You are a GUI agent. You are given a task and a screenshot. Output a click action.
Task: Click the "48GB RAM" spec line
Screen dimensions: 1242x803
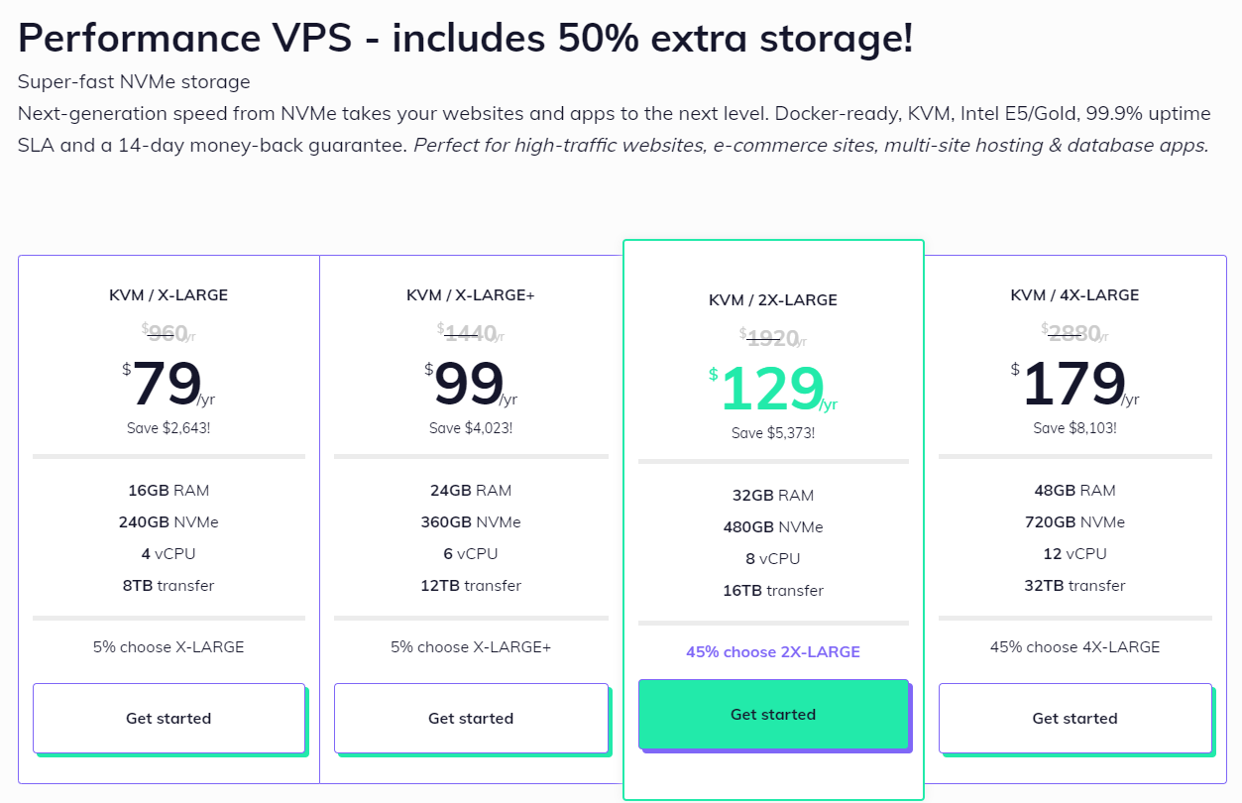[x=1074, y=490]
